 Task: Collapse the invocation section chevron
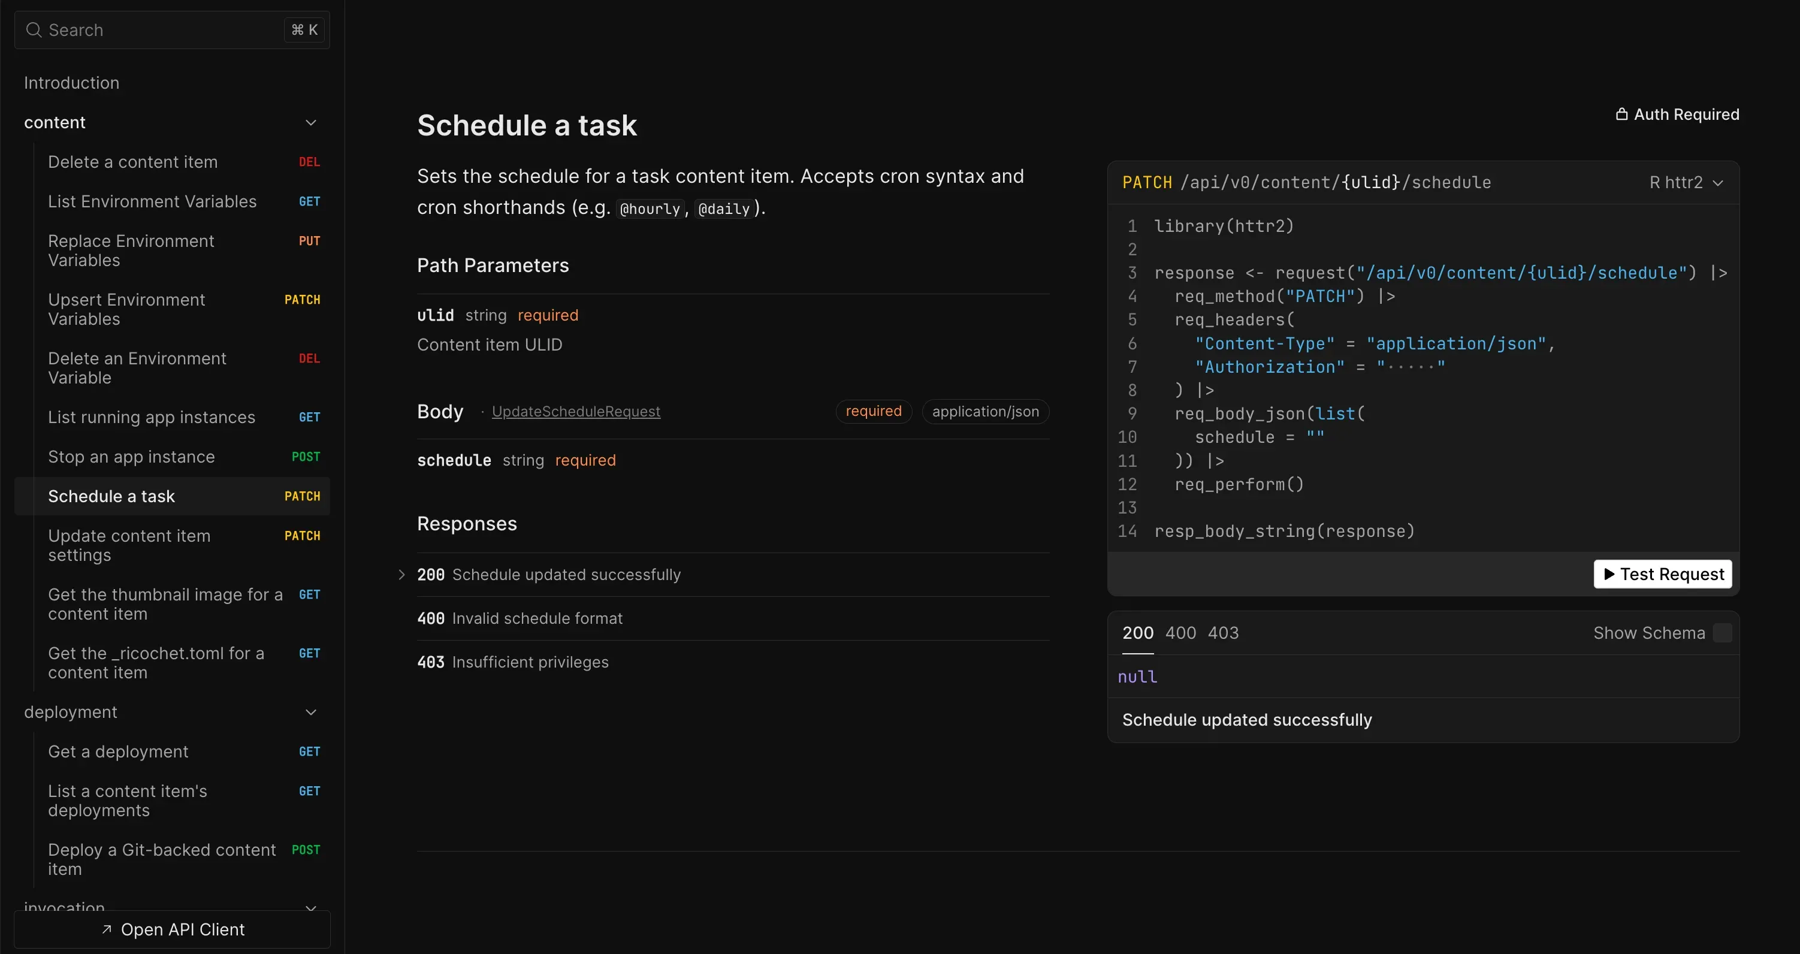point(311,907)
